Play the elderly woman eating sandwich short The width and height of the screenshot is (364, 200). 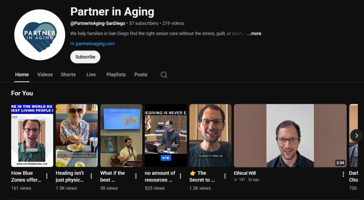77,135
